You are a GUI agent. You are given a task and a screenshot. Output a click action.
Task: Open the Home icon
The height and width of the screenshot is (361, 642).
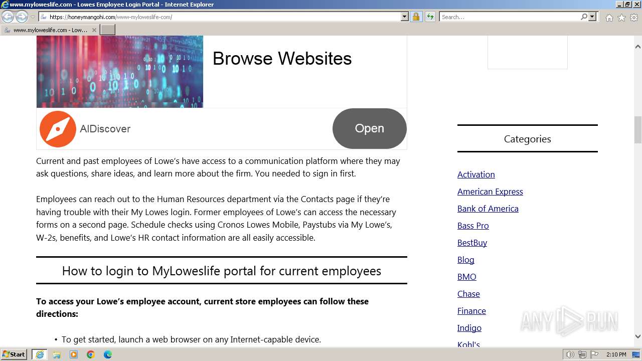[609, 18]
